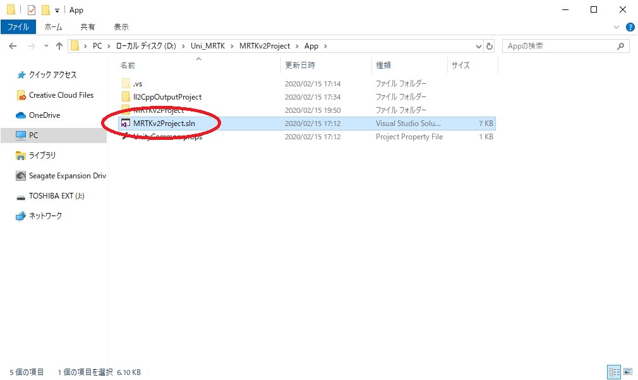The image size is (638, 380).
Task: Open the address bar history dropdown
Action: [x=479, y=46]
